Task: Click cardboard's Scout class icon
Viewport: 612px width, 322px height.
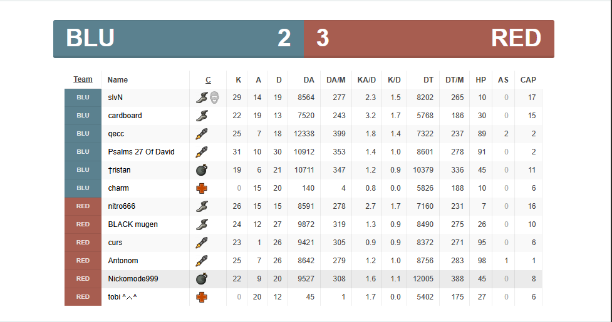Action: click(x=201, y=116)
